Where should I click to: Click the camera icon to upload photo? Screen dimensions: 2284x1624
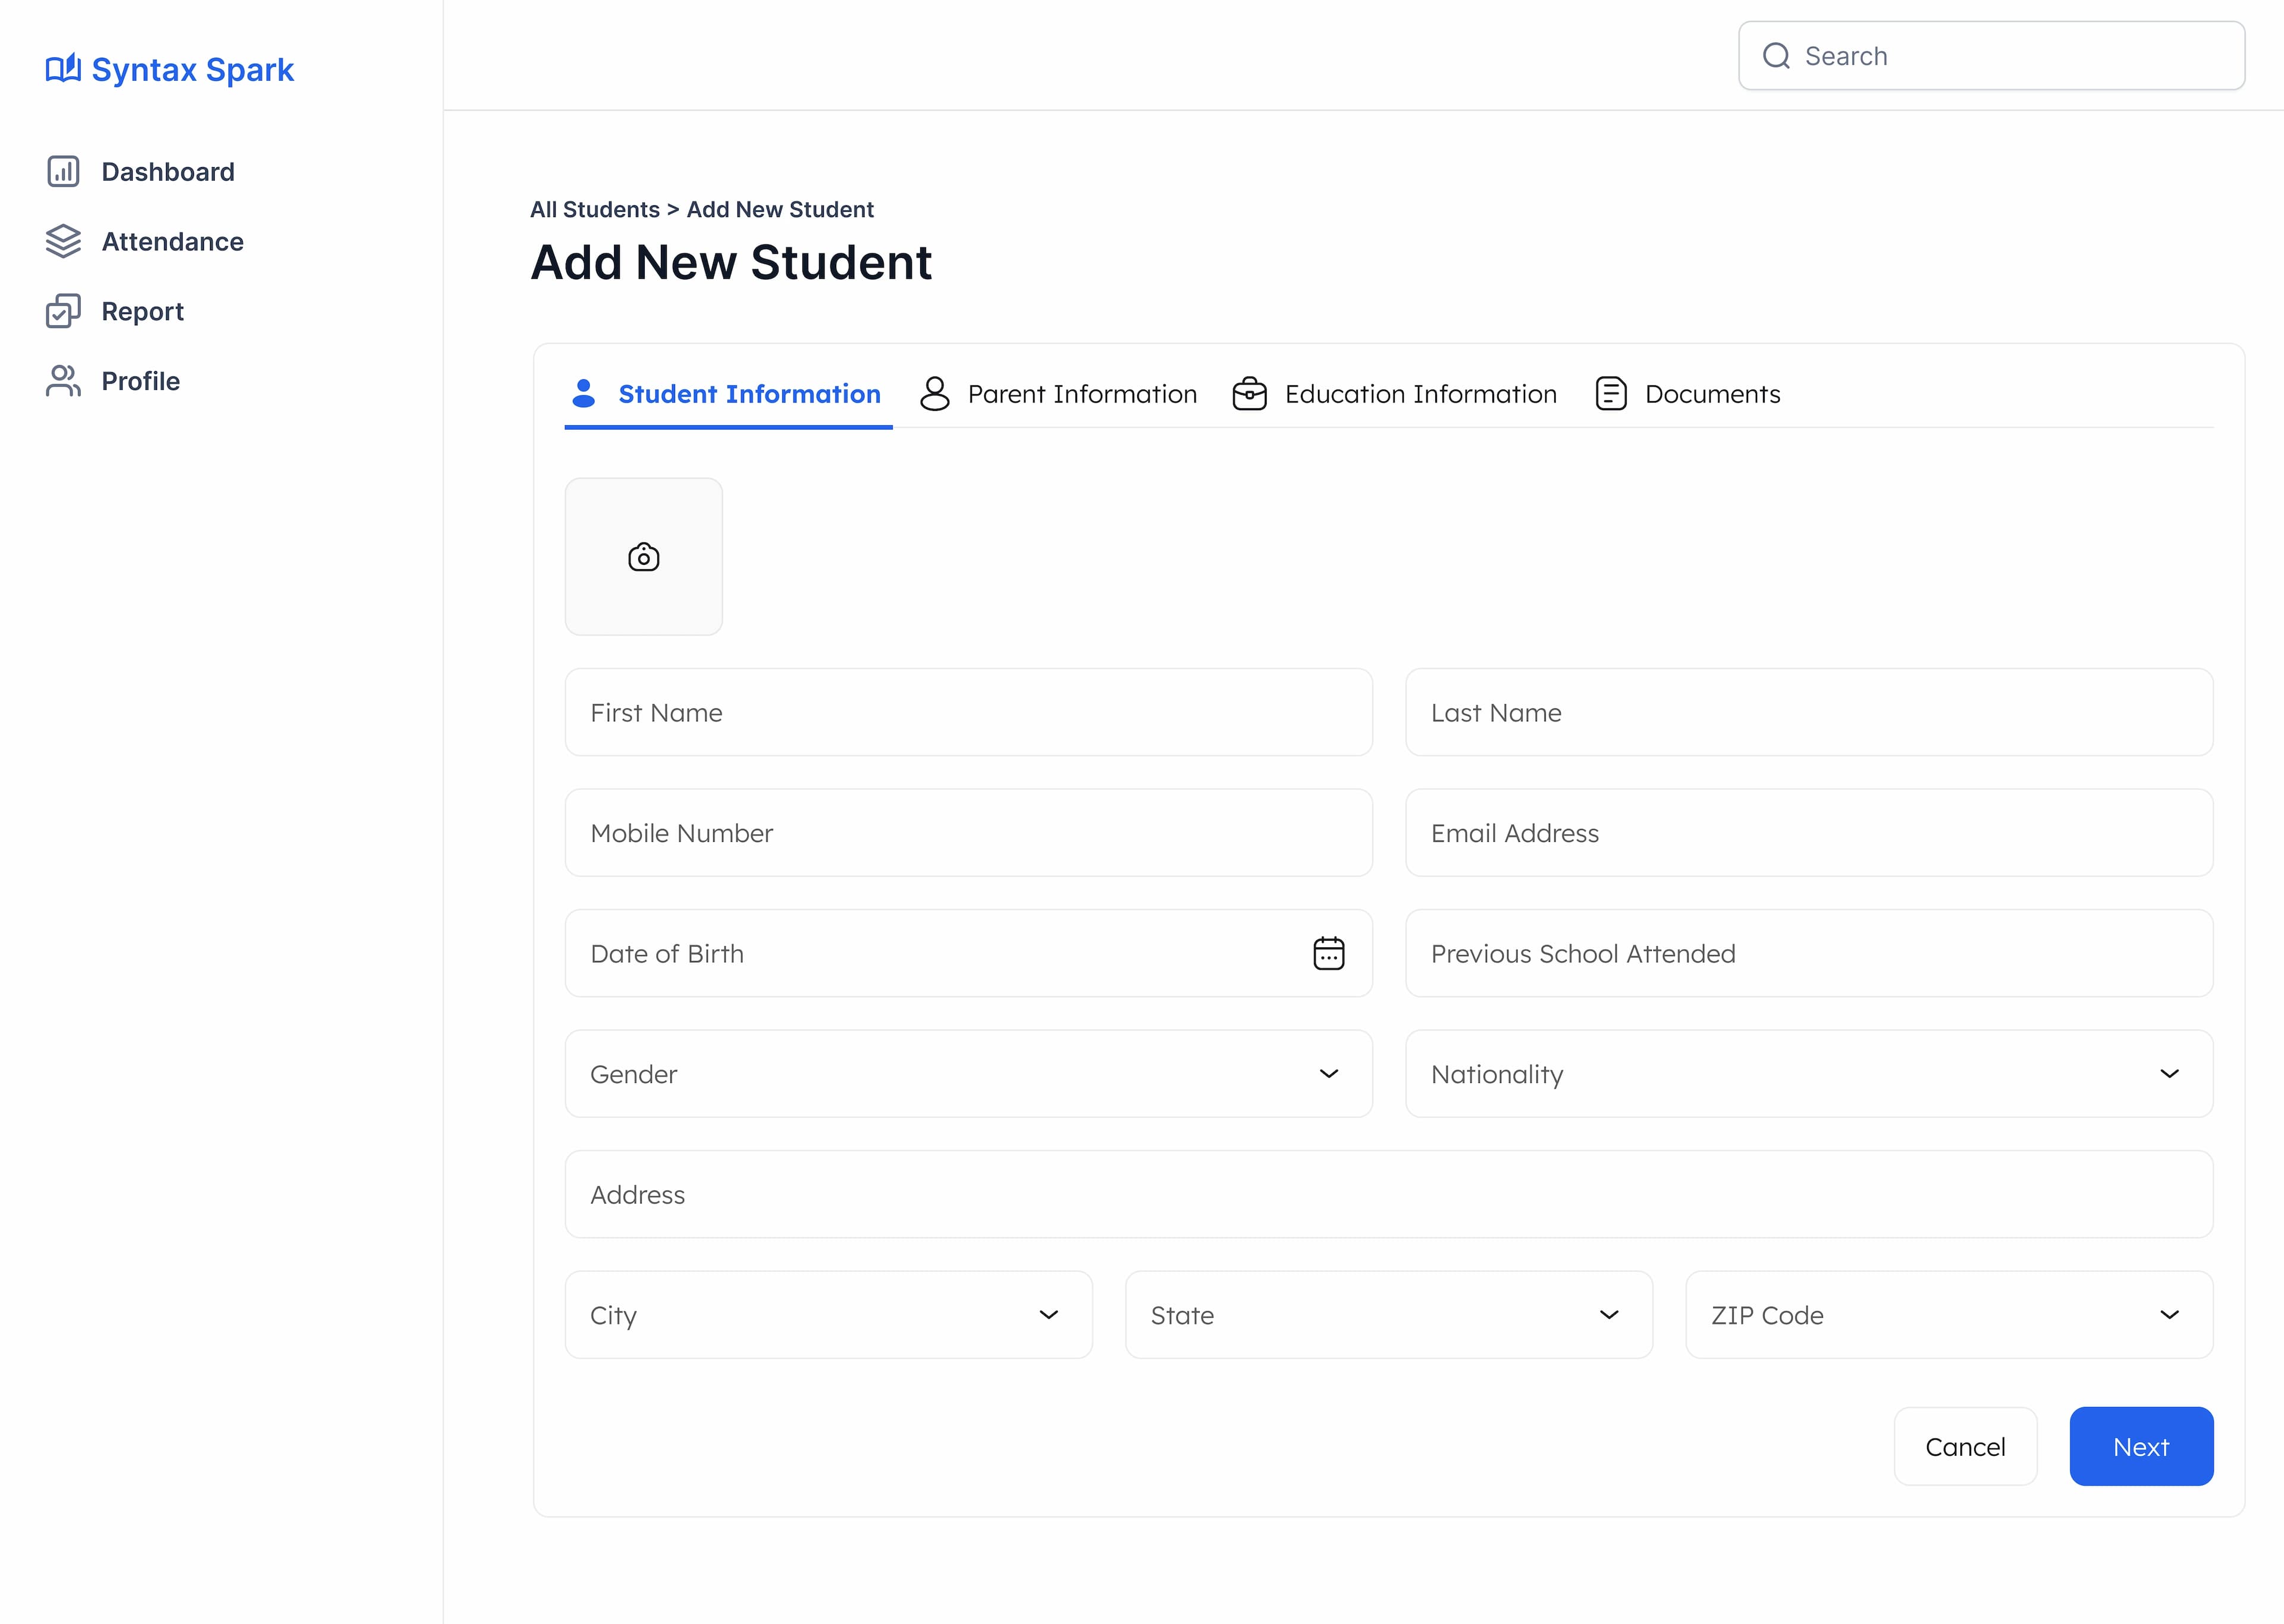click(x=643, y=556)
